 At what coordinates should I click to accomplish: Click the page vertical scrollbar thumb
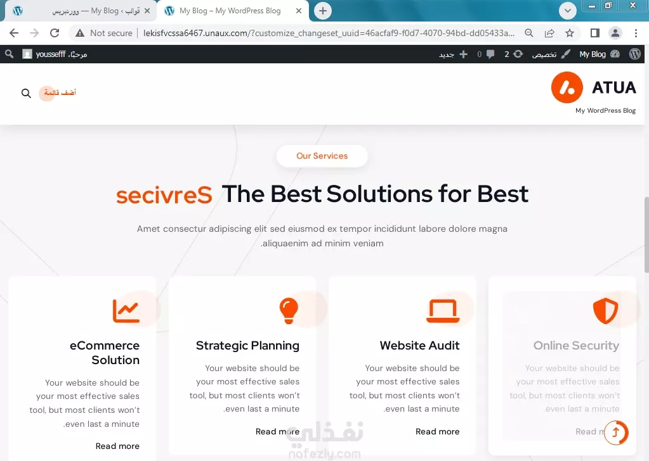646,235
